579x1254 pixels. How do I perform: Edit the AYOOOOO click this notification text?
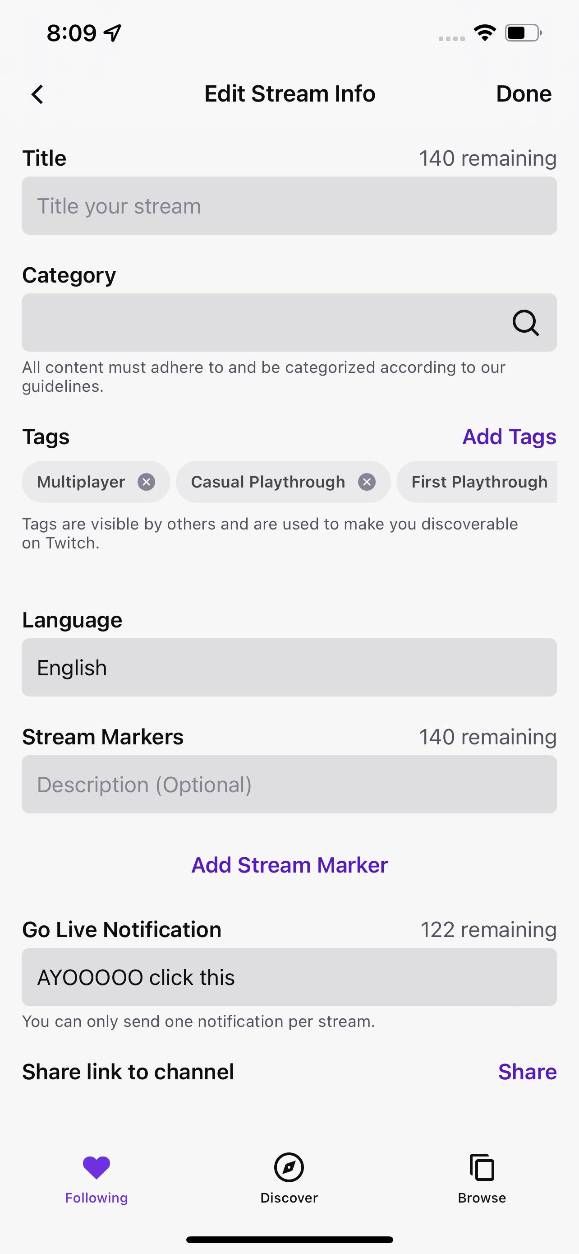point(289,976)
